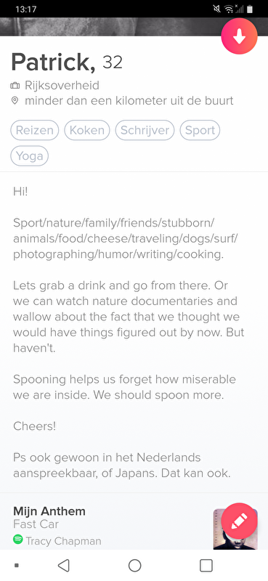Tap the muted sound status icon
This screenshot has height=581, width=268.
[217, 9]
